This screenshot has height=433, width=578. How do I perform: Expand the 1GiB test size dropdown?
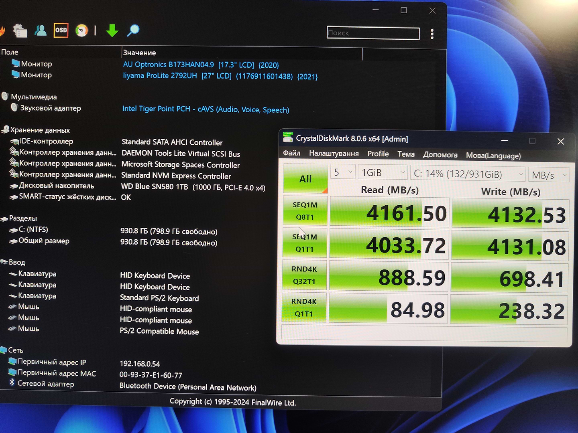click(383, 173)
